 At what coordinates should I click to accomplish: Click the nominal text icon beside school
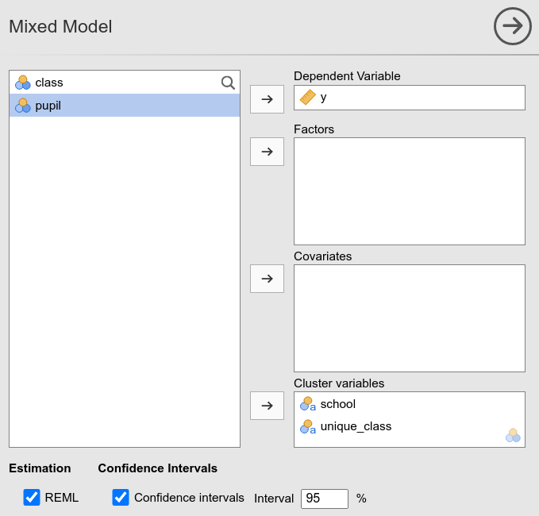point(308,404)
